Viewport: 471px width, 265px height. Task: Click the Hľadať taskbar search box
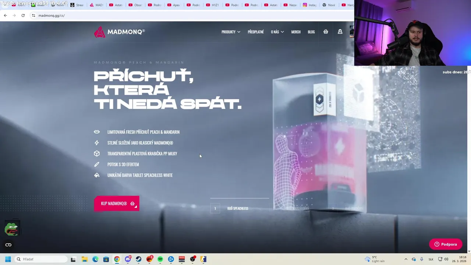40,259
